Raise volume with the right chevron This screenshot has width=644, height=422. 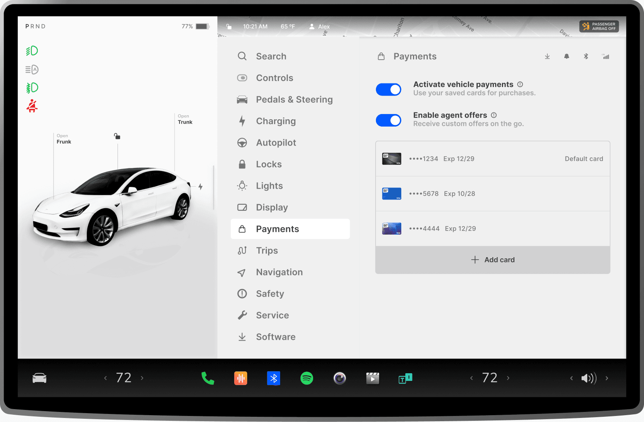607,378
